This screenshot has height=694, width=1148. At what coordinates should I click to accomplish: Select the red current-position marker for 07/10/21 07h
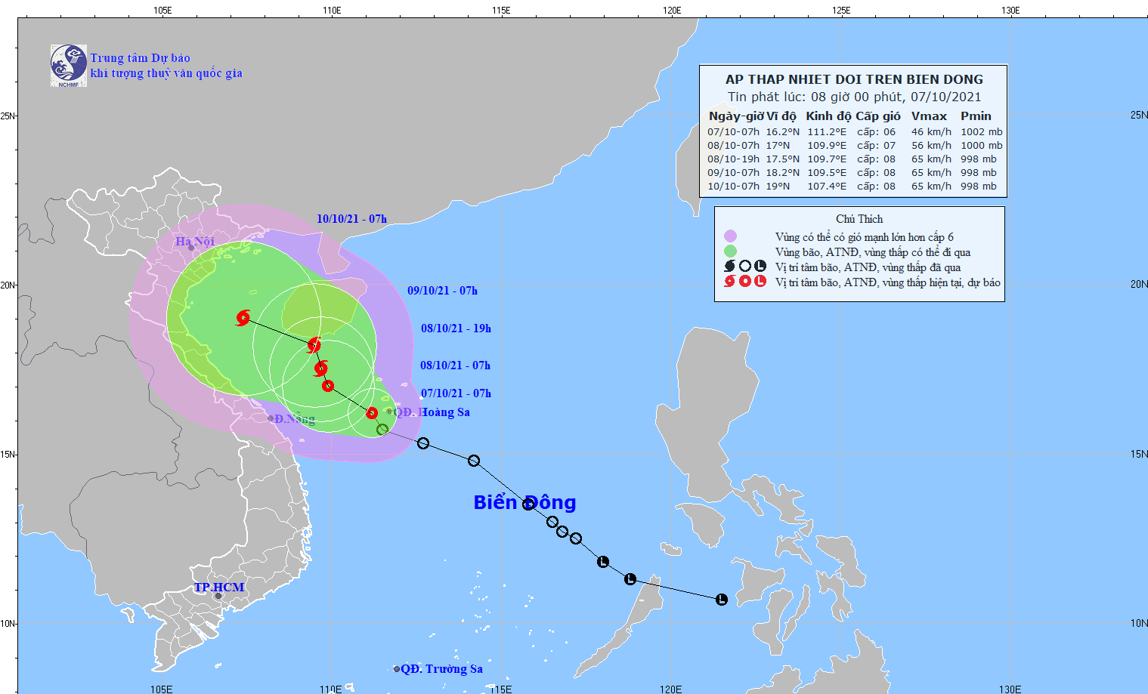click(372, 413)
